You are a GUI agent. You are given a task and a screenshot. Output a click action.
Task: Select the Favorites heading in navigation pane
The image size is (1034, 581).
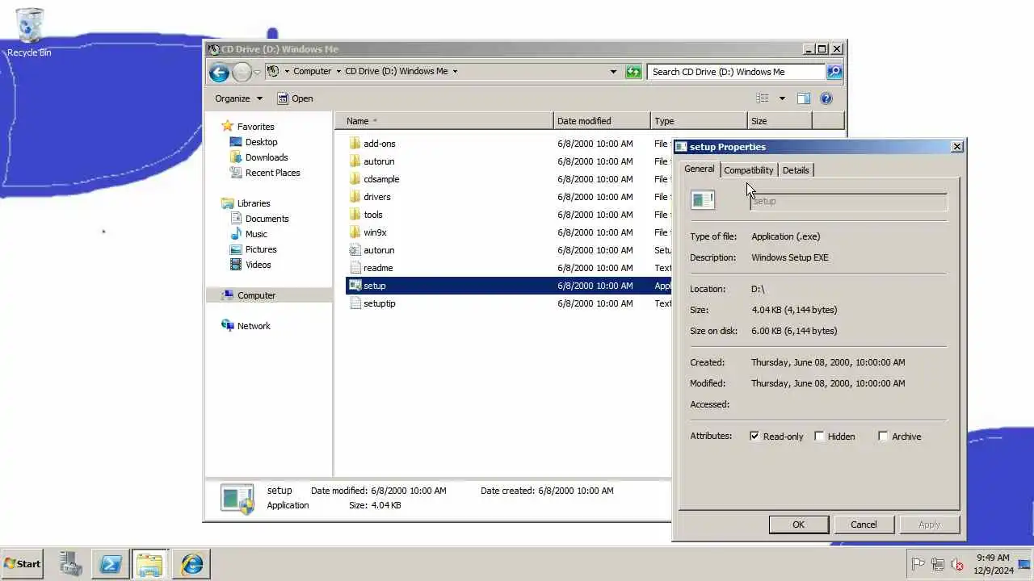(255, 127)
